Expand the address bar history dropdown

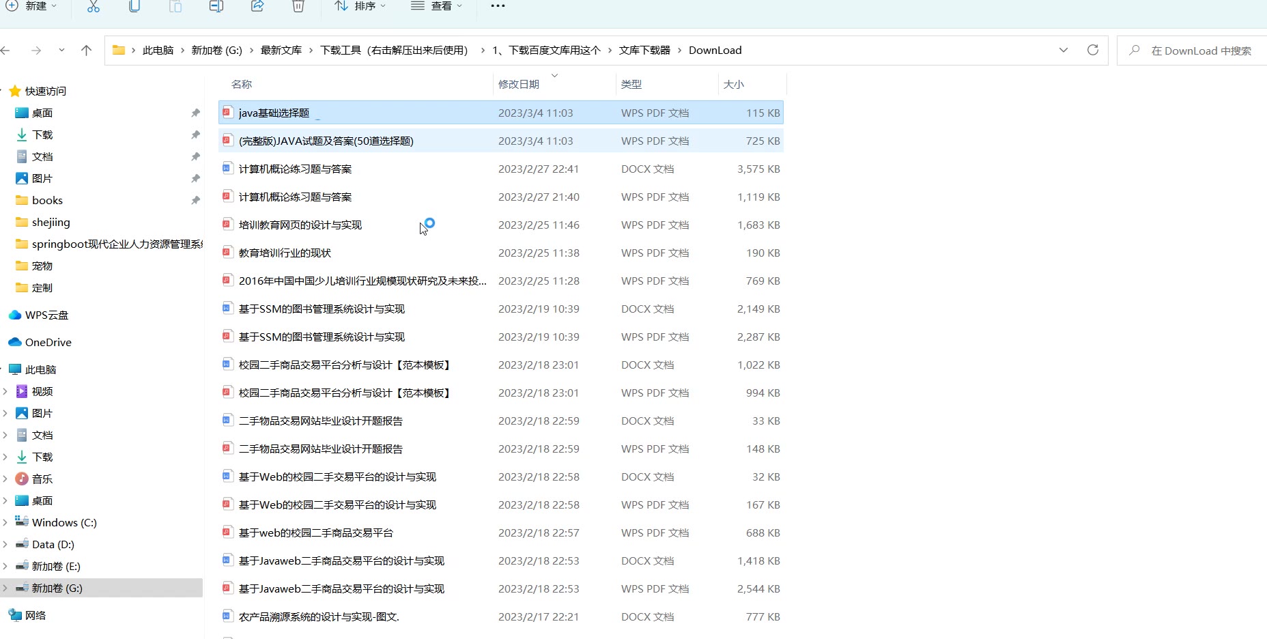(1063, 50)
